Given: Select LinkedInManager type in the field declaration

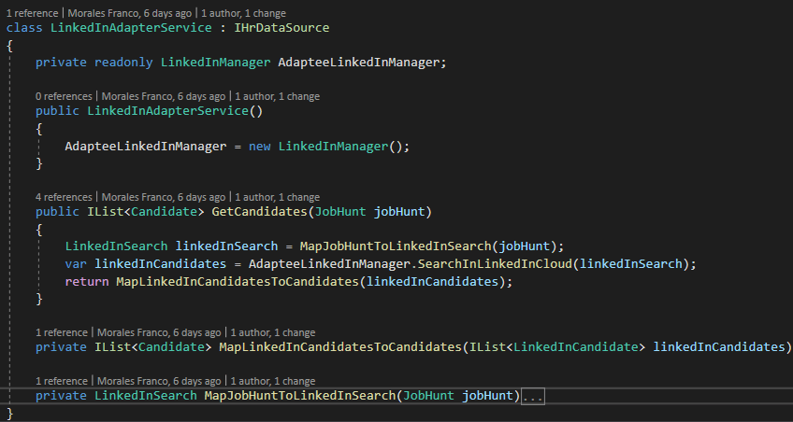Looking at the screenshot, I should [215, 63].
